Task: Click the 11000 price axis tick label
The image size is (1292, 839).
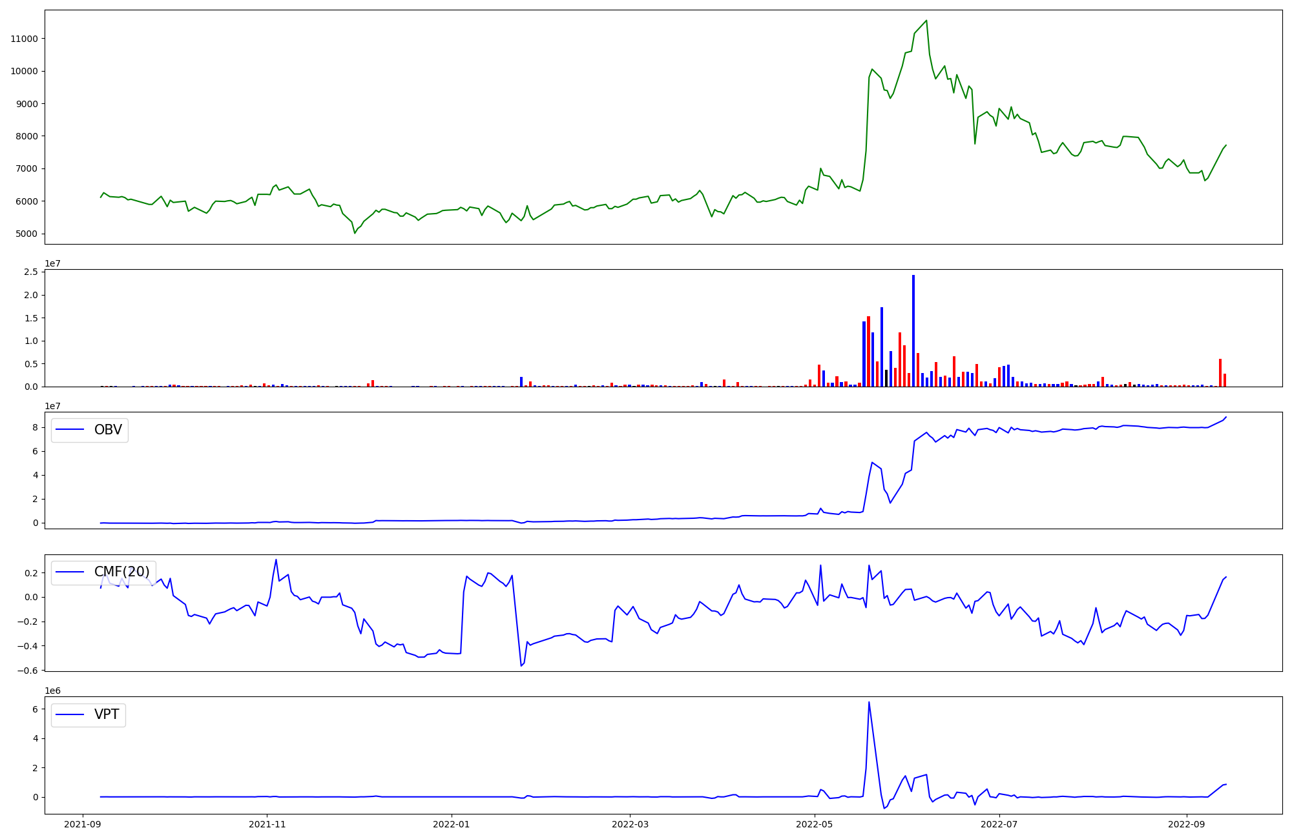Action: tap(25, 39)
